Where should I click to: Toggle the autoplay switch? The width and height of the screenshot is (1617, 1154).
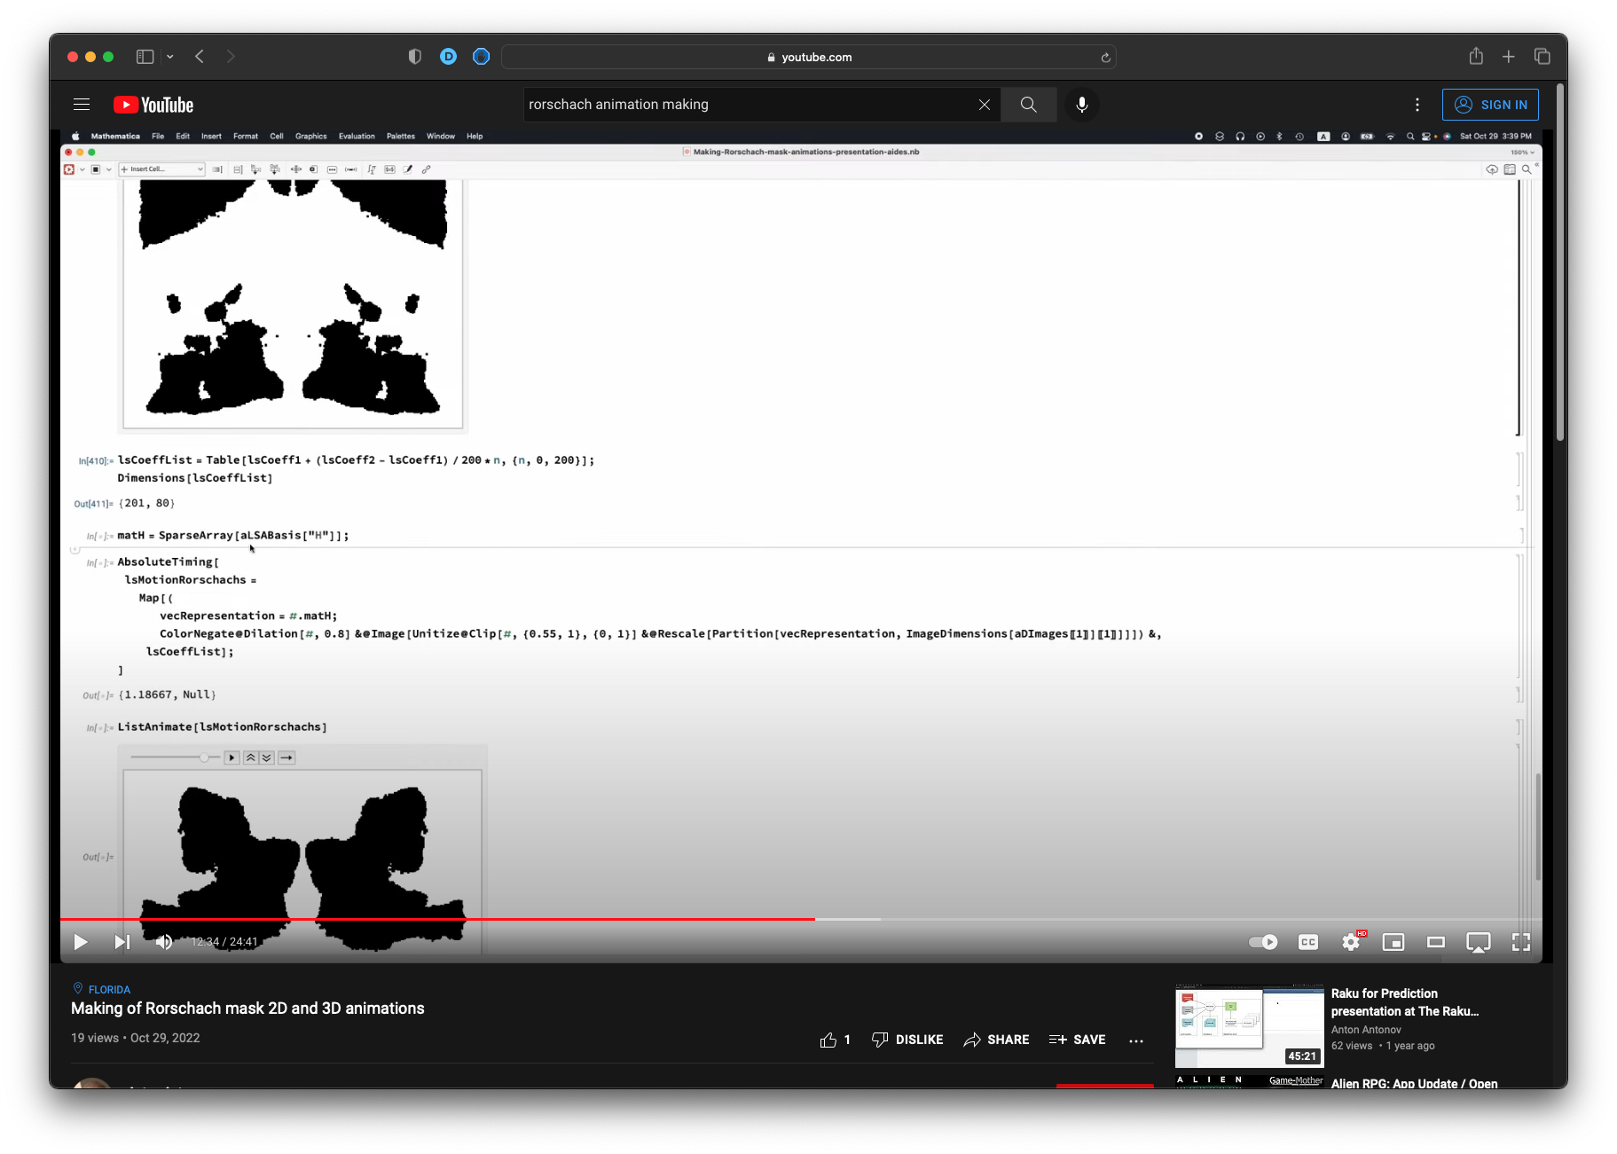1263,942
